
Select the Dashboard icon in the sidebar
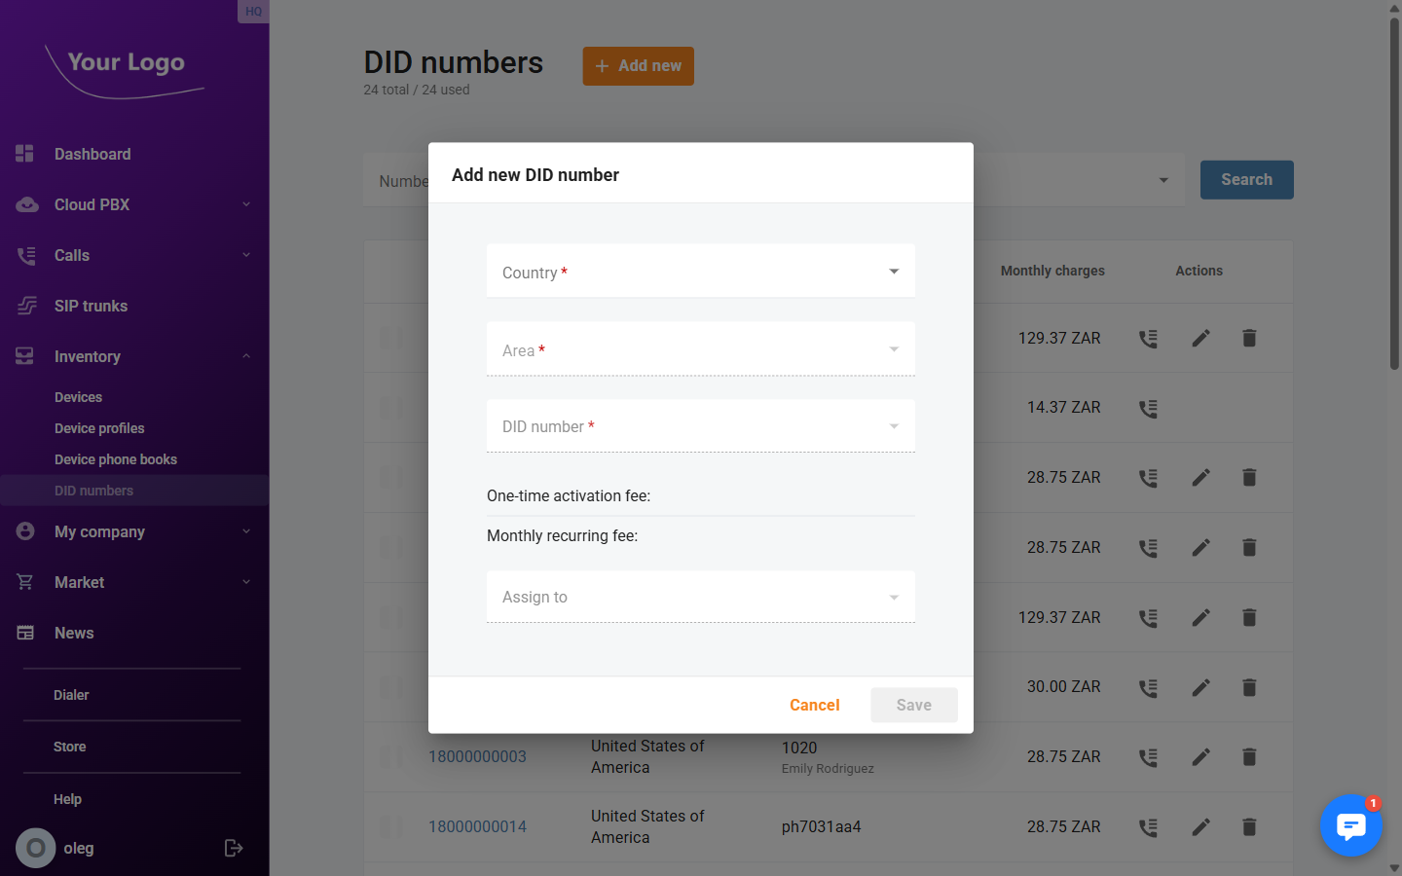click(23, 154)
